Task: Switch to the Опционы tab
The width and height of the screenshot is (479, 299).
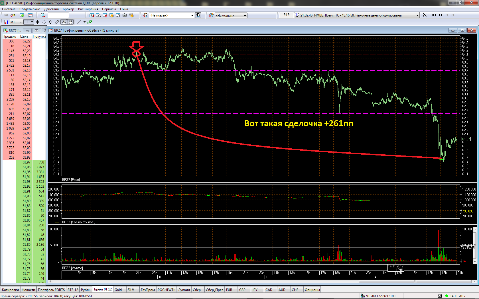Action: click(312, 290)
